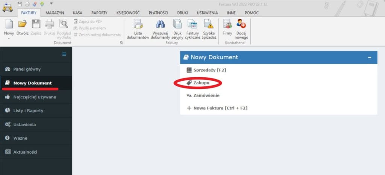Expand the quick access toolbar customize arrow

tap(51, 4)
